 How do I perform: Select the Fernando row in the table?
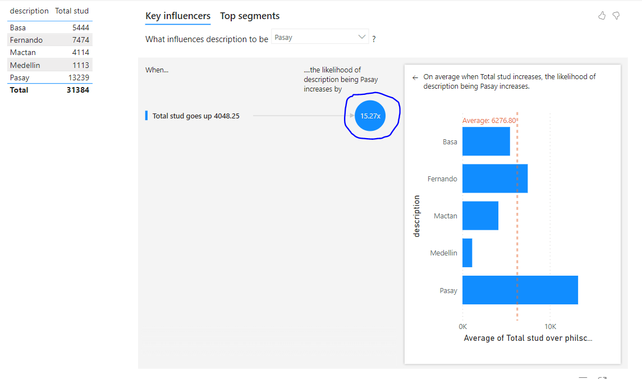point(49,40)
